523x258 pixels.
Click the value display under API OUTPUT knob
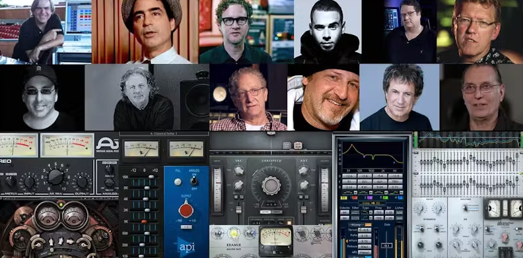coord(186,228)
